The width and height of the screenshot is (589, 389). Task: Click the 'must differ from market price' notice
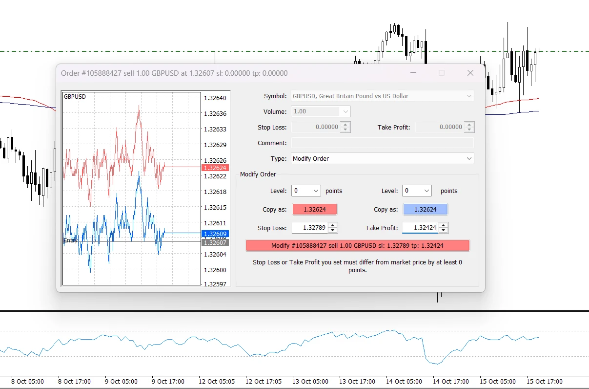(357, 266)
